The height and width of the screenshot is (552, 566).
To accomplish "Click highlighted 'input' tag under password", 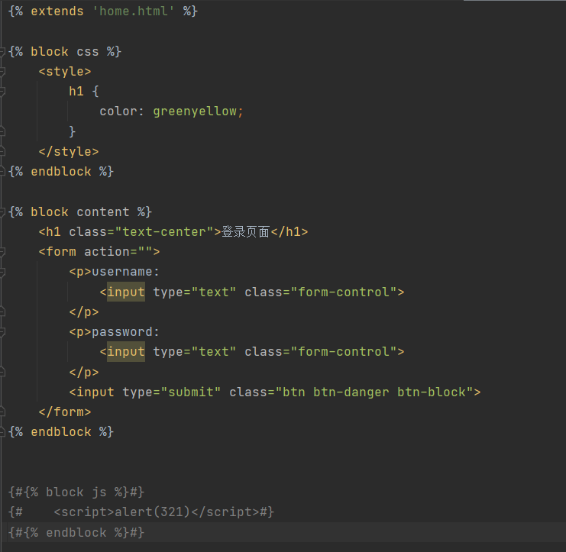I will tap(126, 352).
